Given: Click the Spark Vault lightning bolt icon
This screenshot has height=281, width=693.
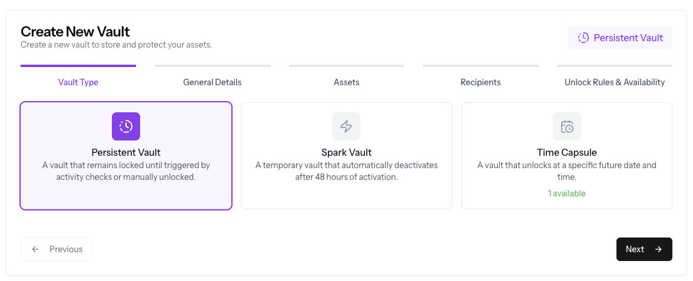Looking at the screenshot, I should tap(346, 126).
